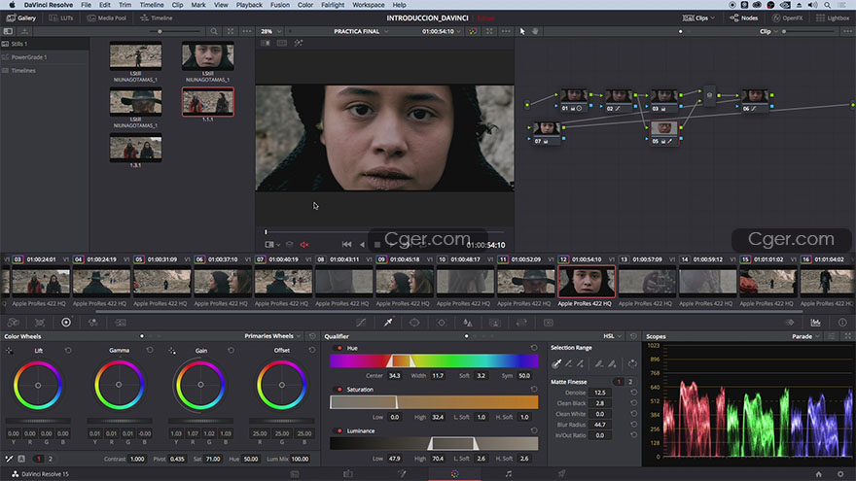Image resolution: width=856 pixels, height=481 pixels.
Task: Open the HSL qualifier mode dropdown
Action: 613,336
